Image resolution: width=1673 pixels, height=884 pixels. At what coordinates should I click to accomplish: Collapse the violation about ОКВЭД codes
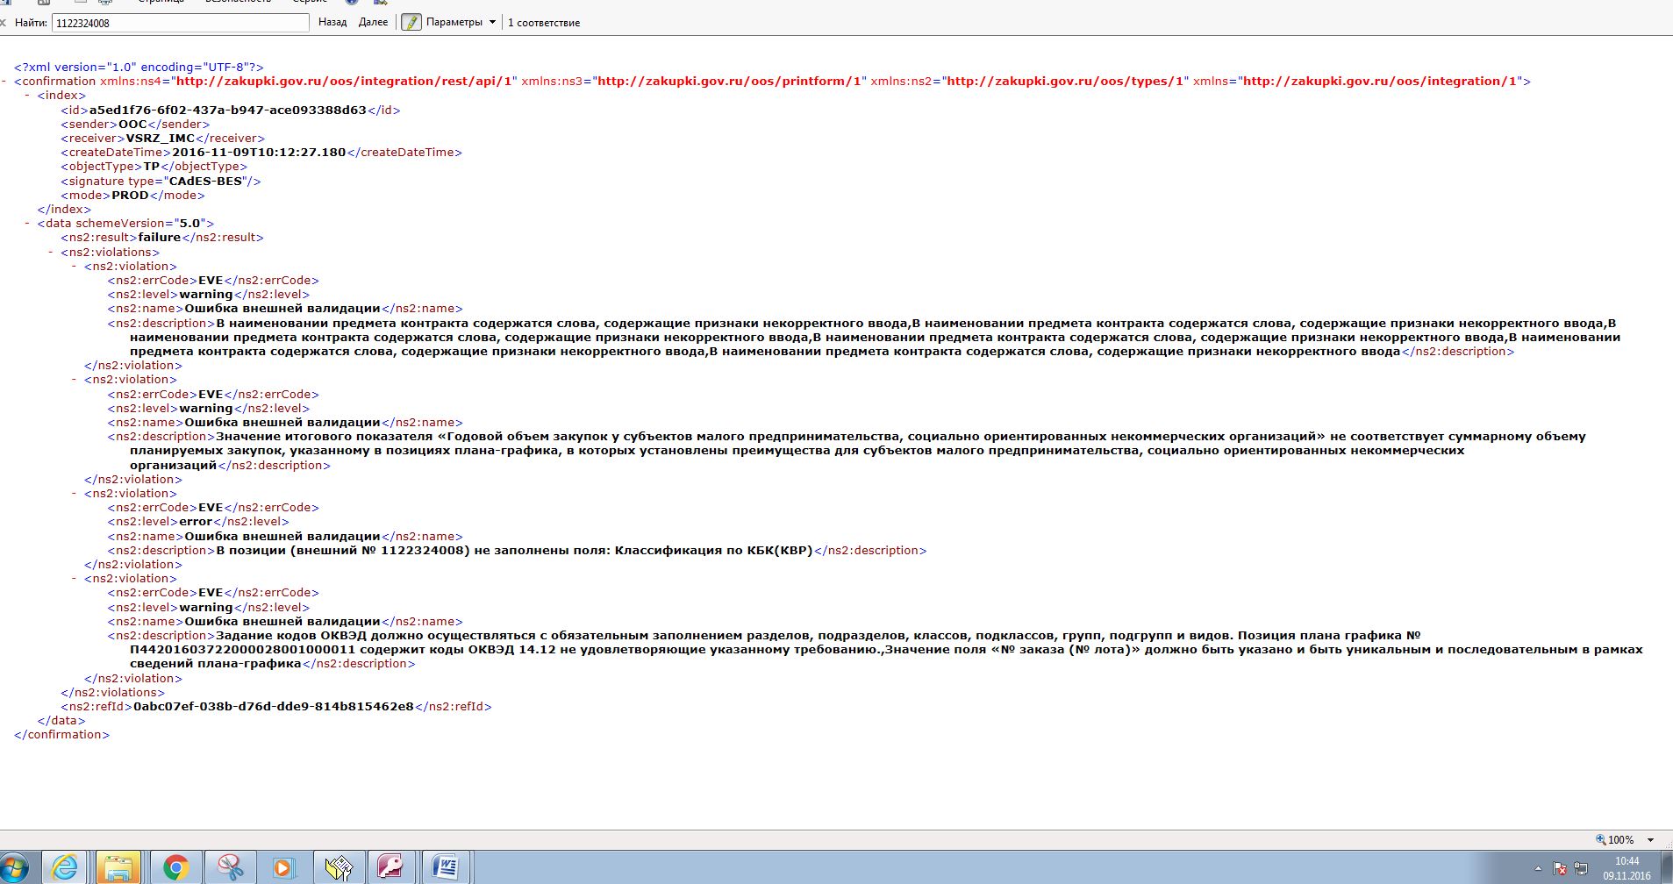[75, 579]
